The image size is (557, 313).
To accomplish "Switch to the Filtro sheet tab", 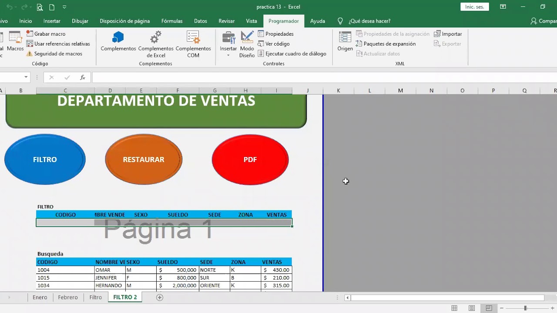I will [96, 297].
